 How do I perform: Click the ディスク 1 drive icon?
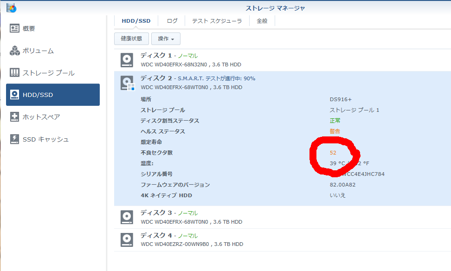127,60
